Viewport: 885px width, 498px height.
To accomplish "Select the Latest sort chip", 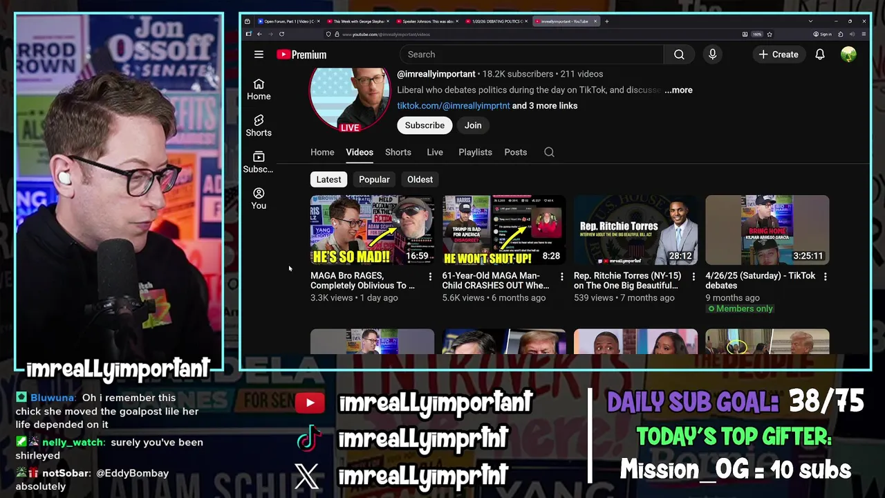I will pyautogui.click(x=328, y=180).
